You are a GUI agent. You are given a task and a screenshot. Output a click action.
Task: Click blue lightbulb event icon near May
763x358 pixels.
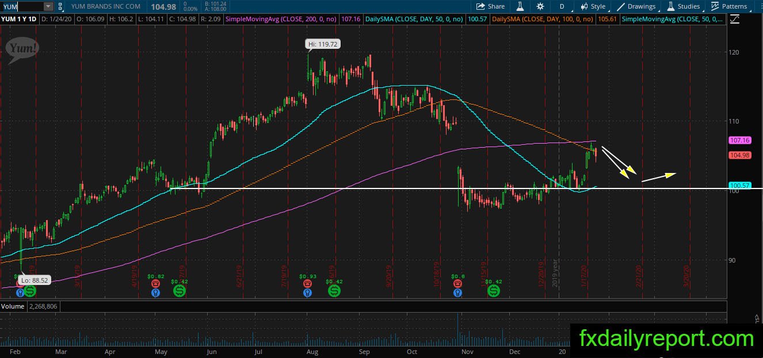click(155, 293)
